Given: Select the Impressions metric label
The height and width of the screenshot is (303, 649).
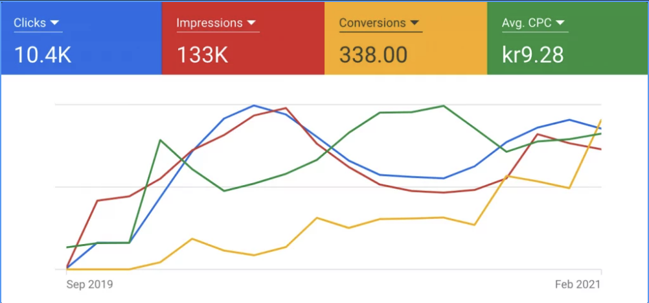Looking at the screenshot, I should [209, 23].
